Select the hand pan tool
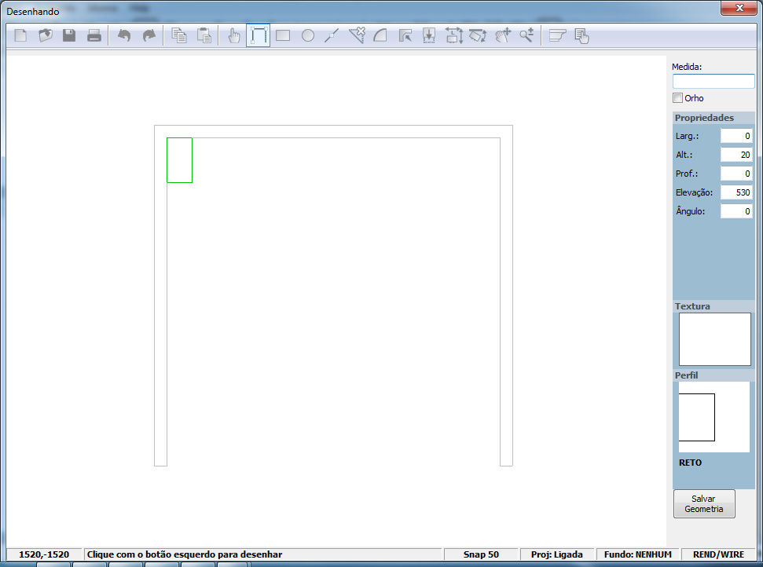This screenshot has height=567, width=763. 233,35
